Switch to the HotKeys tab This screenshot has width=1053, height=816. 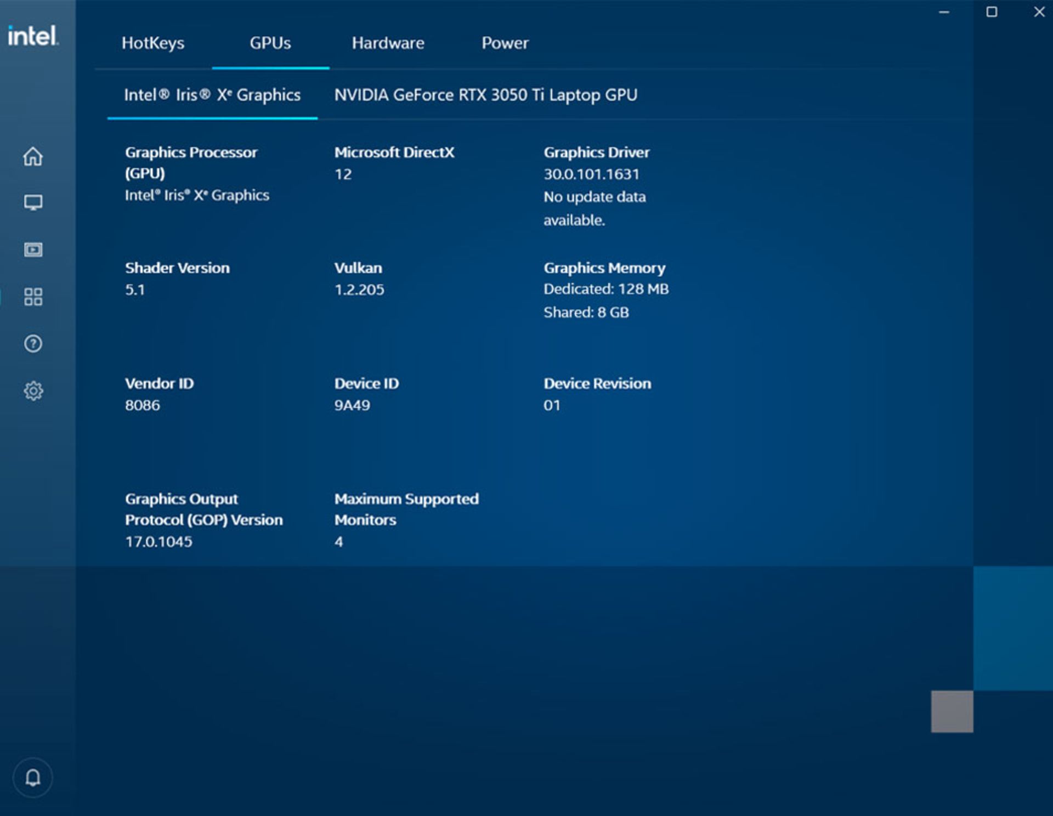point(153,43)
